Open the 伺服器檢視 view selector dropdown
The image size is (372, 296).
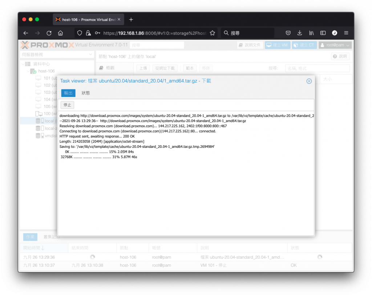(x=57, y=54)
